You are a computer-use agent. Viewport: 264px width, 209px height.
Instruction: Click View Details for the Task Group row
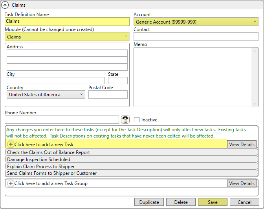click(x=242, y=183)
